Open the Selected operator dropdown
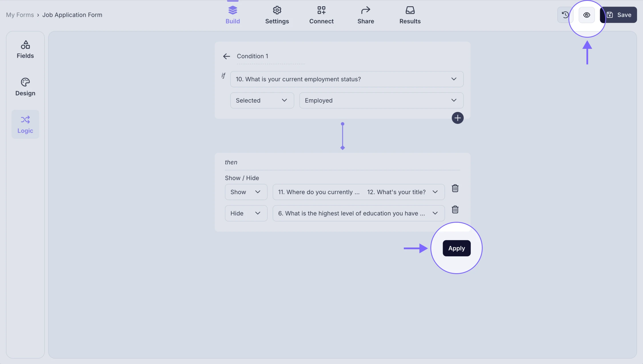The height and width of the screenshot is (364, 643). (261, 100)
